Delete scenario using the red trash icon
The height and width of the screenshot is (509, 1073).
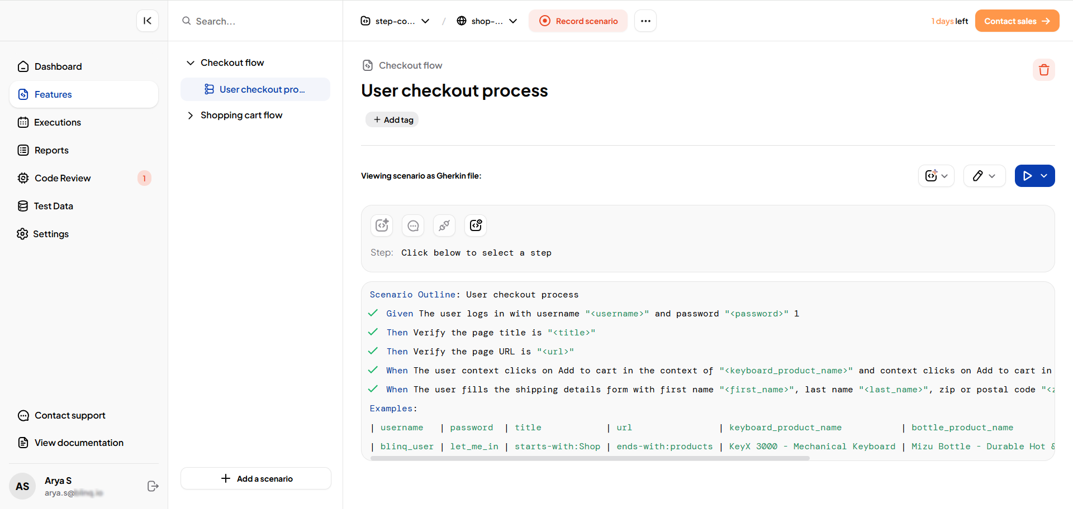[1043, 70]
